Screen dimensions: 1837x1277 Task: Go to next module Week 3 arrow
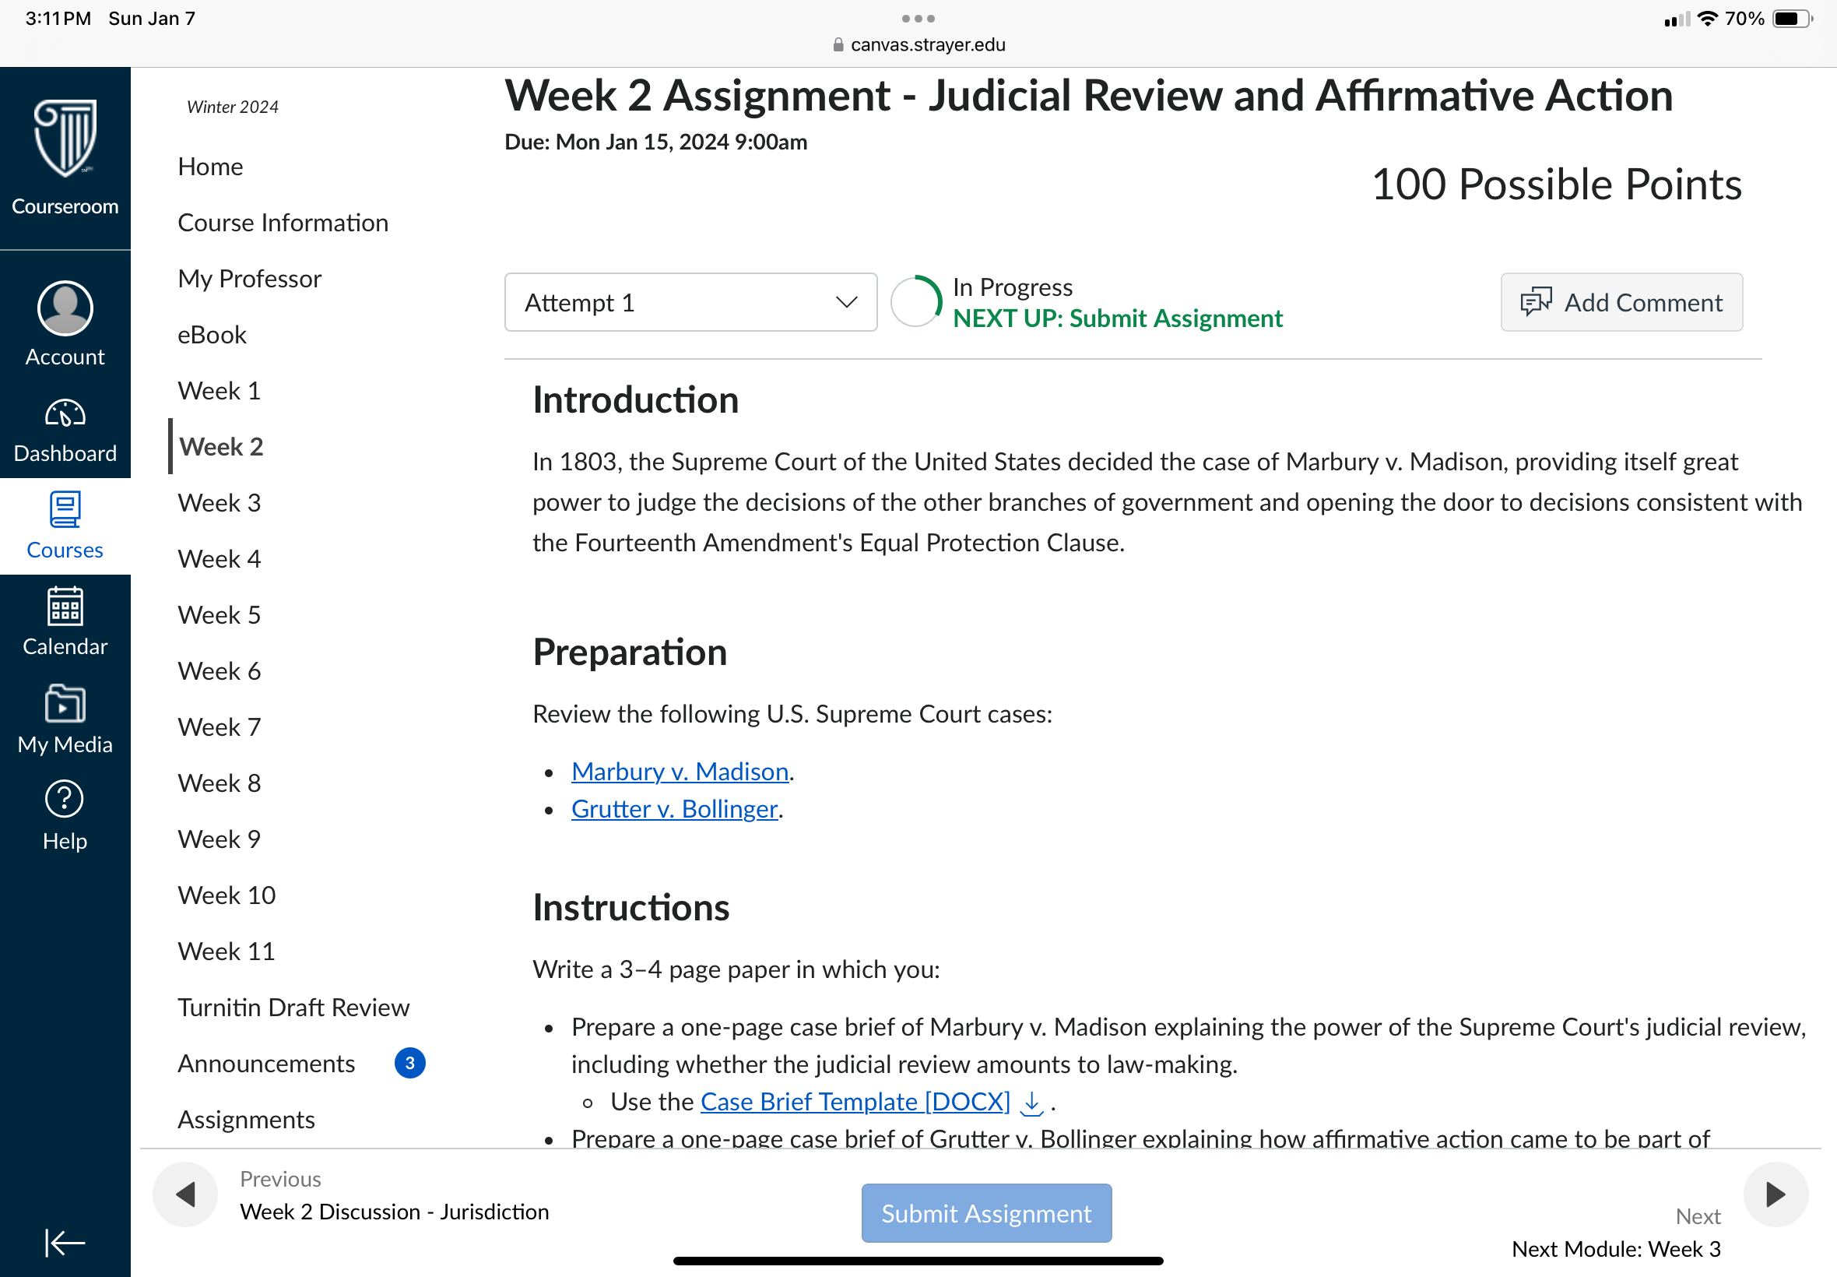(x=1776, y=1194)
